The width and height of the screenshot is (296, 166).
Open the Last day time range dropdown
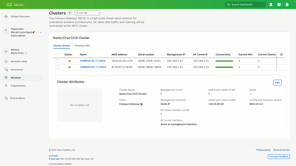[x=87, y=13]
